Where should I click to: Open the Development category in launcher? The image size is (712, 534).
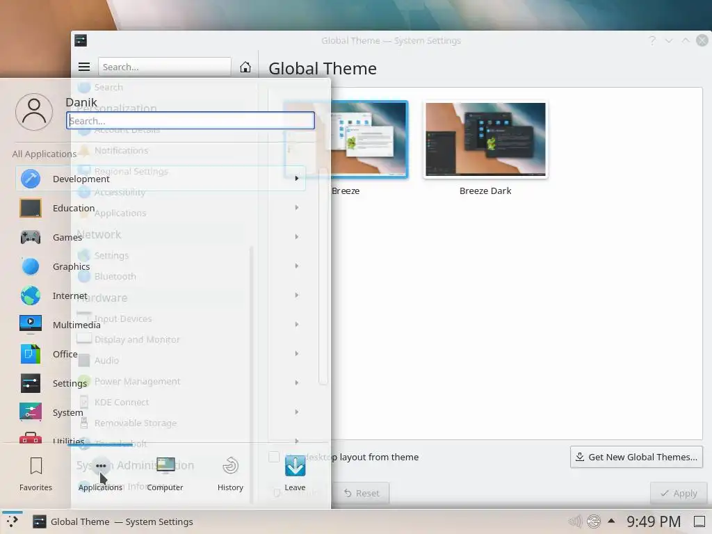coord(161,179)
